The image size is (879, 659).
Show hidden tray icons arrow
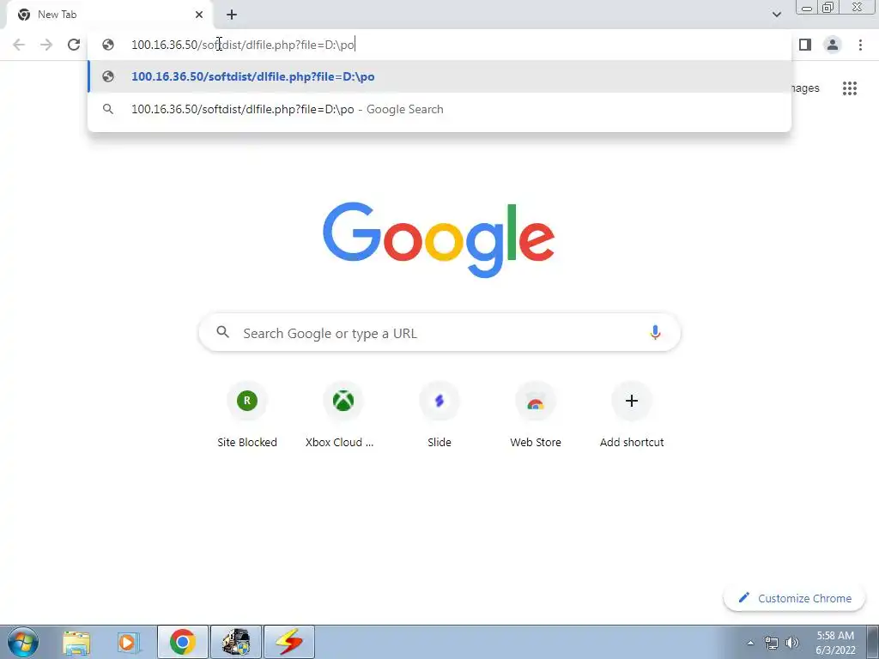point(750,643)
